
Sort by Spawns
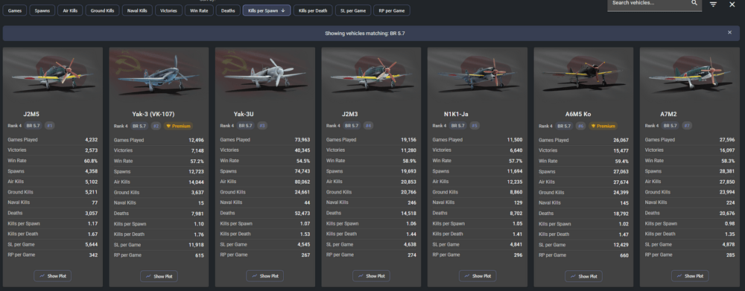(42, 10)
